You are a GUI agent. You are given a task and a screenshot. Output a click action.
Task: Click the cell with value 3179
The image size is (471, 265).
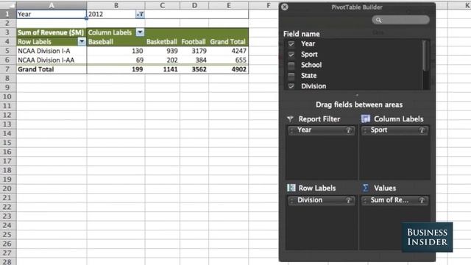click(194, 51)
